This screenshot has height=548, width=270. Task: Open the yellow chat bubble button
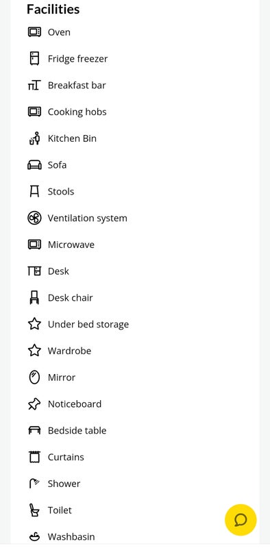coord(241,520)
